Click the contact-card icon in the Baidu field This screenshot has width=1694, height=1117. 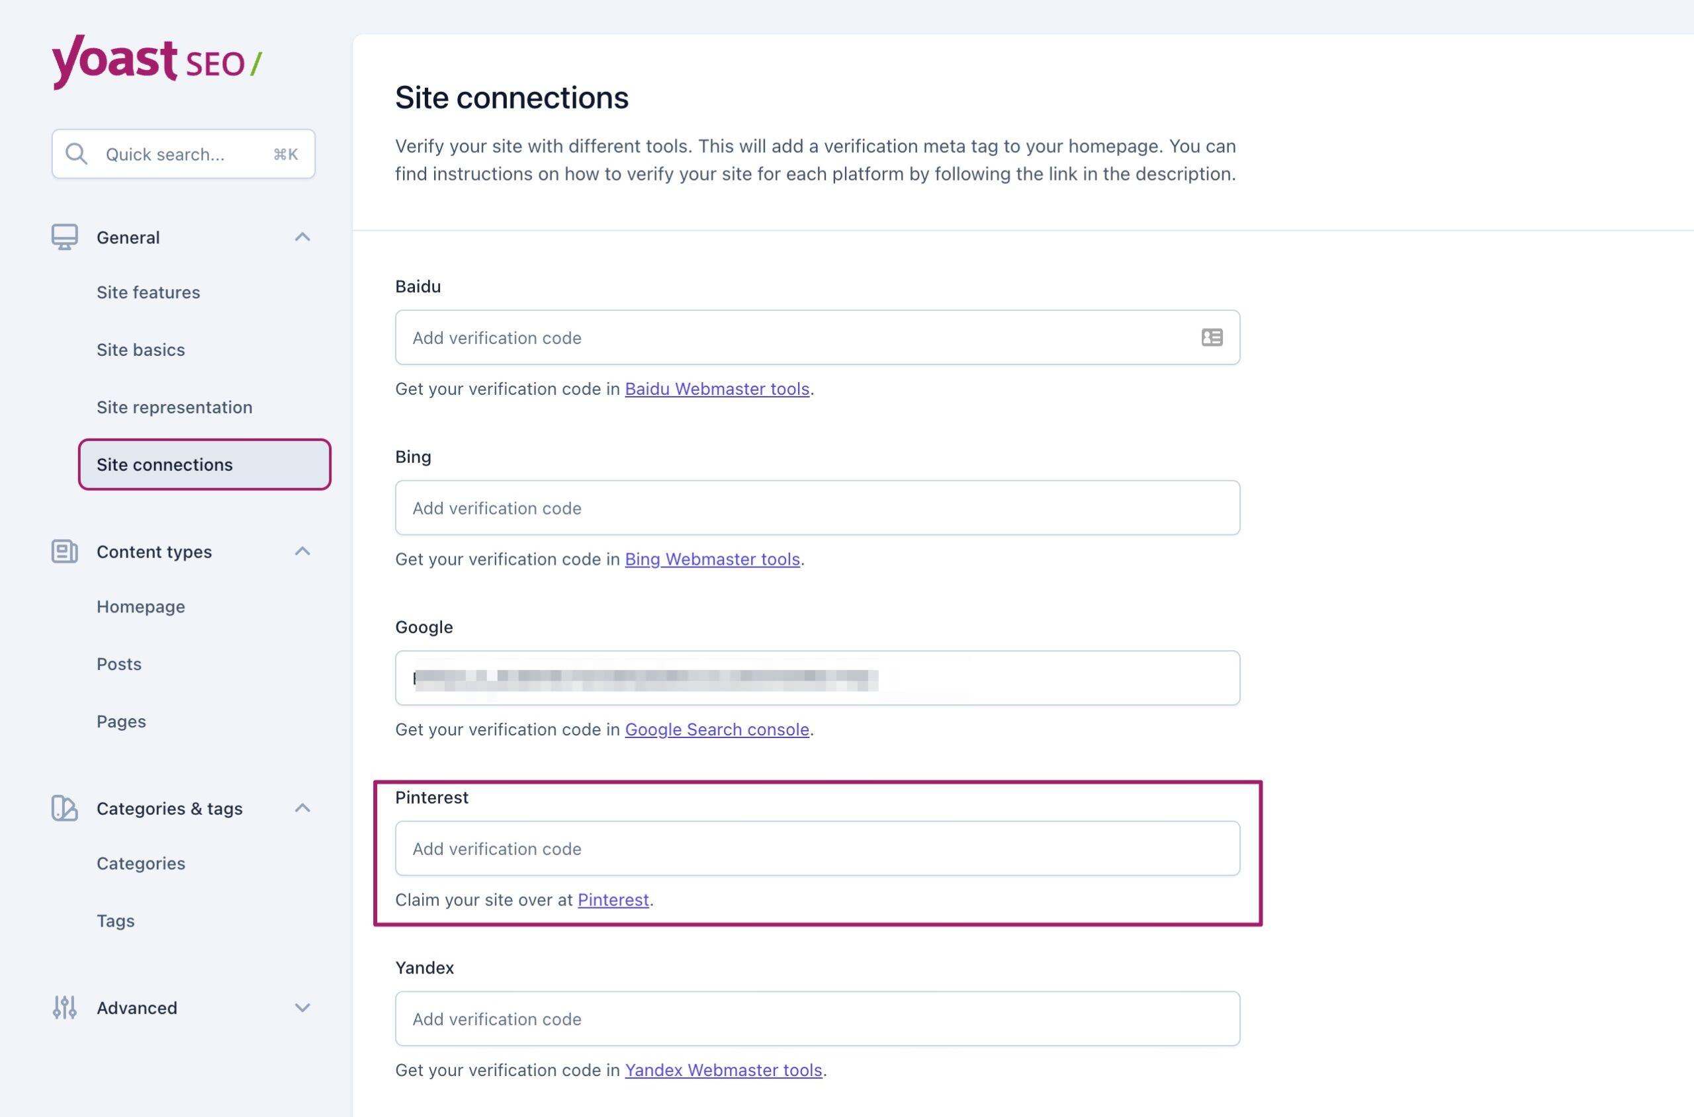click(1212, 337)
